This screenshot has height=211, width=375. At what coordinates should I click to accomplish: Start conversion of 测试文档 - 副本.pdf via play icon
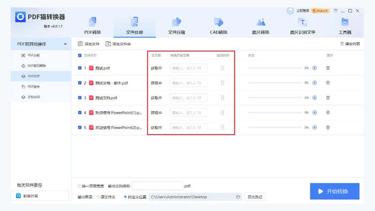tap(315, 83)
